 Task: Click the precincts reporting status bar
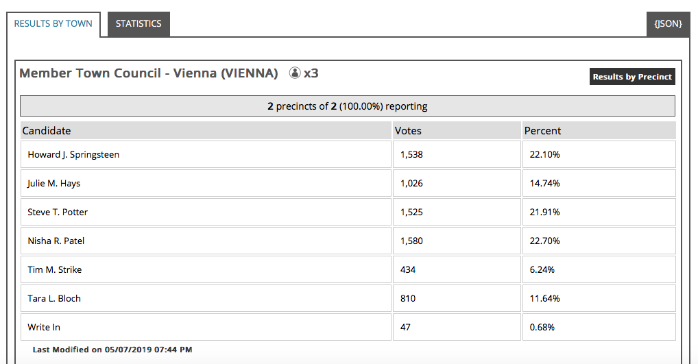348,106
